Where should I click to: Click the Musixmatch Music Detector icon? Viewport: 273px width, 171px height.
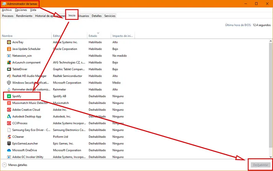9,103
